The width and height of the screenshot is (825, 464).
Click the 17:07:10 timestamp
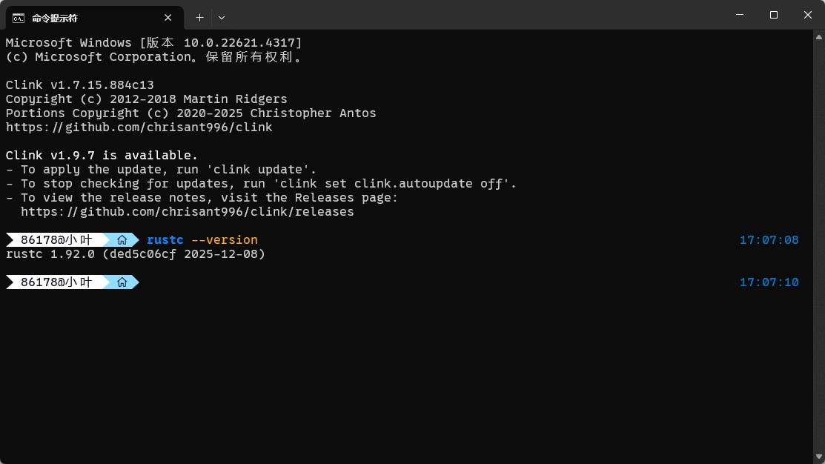point(769,282)
